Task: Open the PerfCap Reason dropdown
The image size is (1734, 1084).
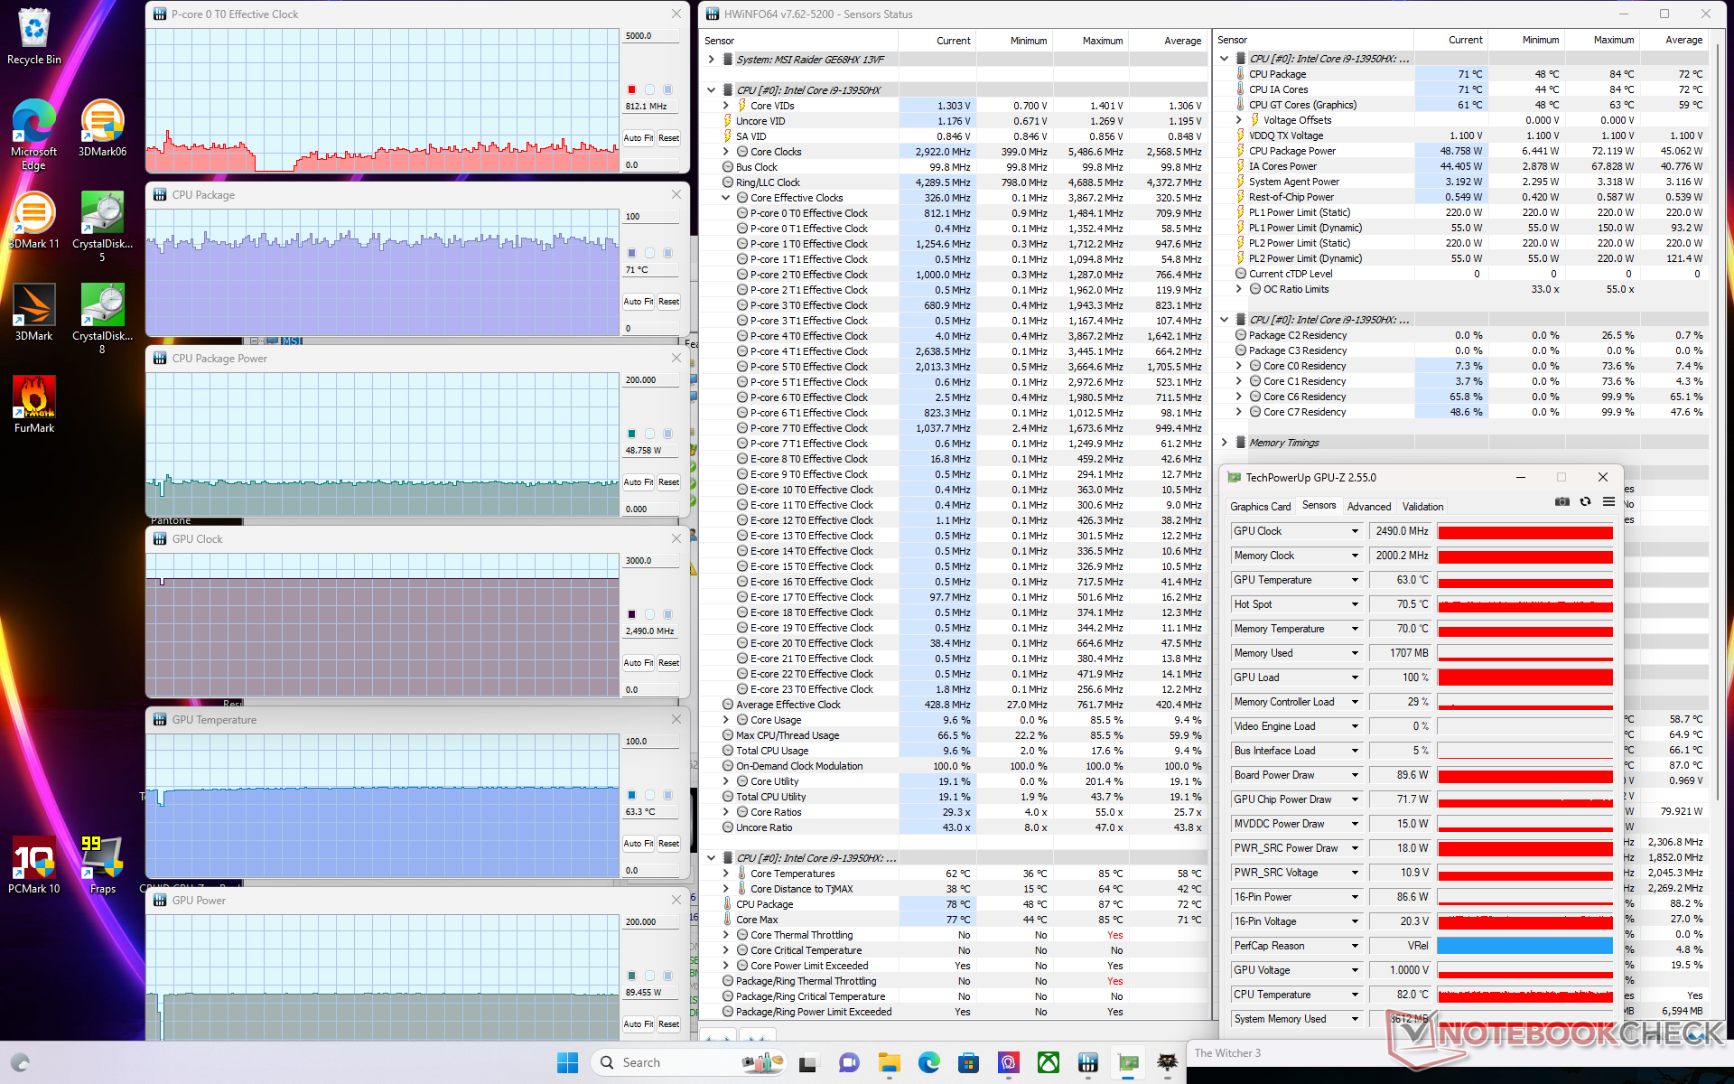Action: [1355, 946]
